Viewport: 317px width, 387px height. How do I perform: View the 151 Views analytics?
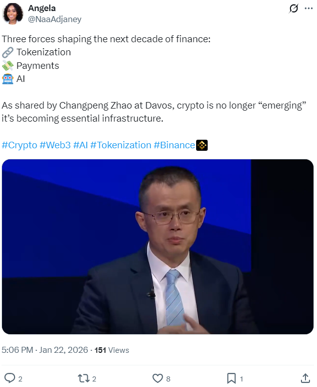point(112,350)
